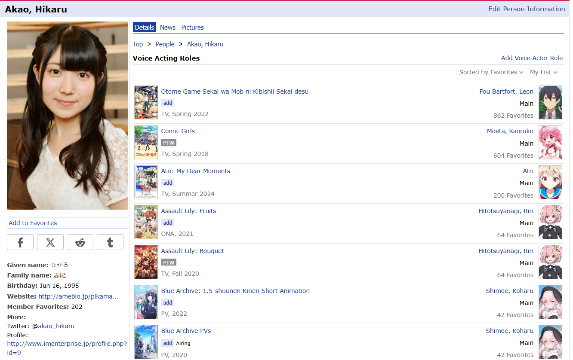Open Shimoe, Koharu link in Blue Archive PVs row
This screenshot has height=360, width=573.
(x=510, y=331)
